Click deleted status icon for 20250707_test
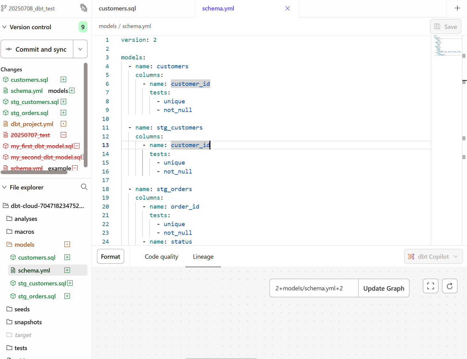Image resolution: width=467 pixels, height=359 pixels. click(x=63, y=135)
